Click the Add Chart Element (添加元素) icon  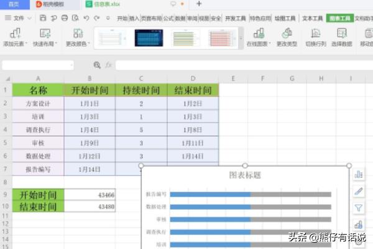[x=15, y=33]
